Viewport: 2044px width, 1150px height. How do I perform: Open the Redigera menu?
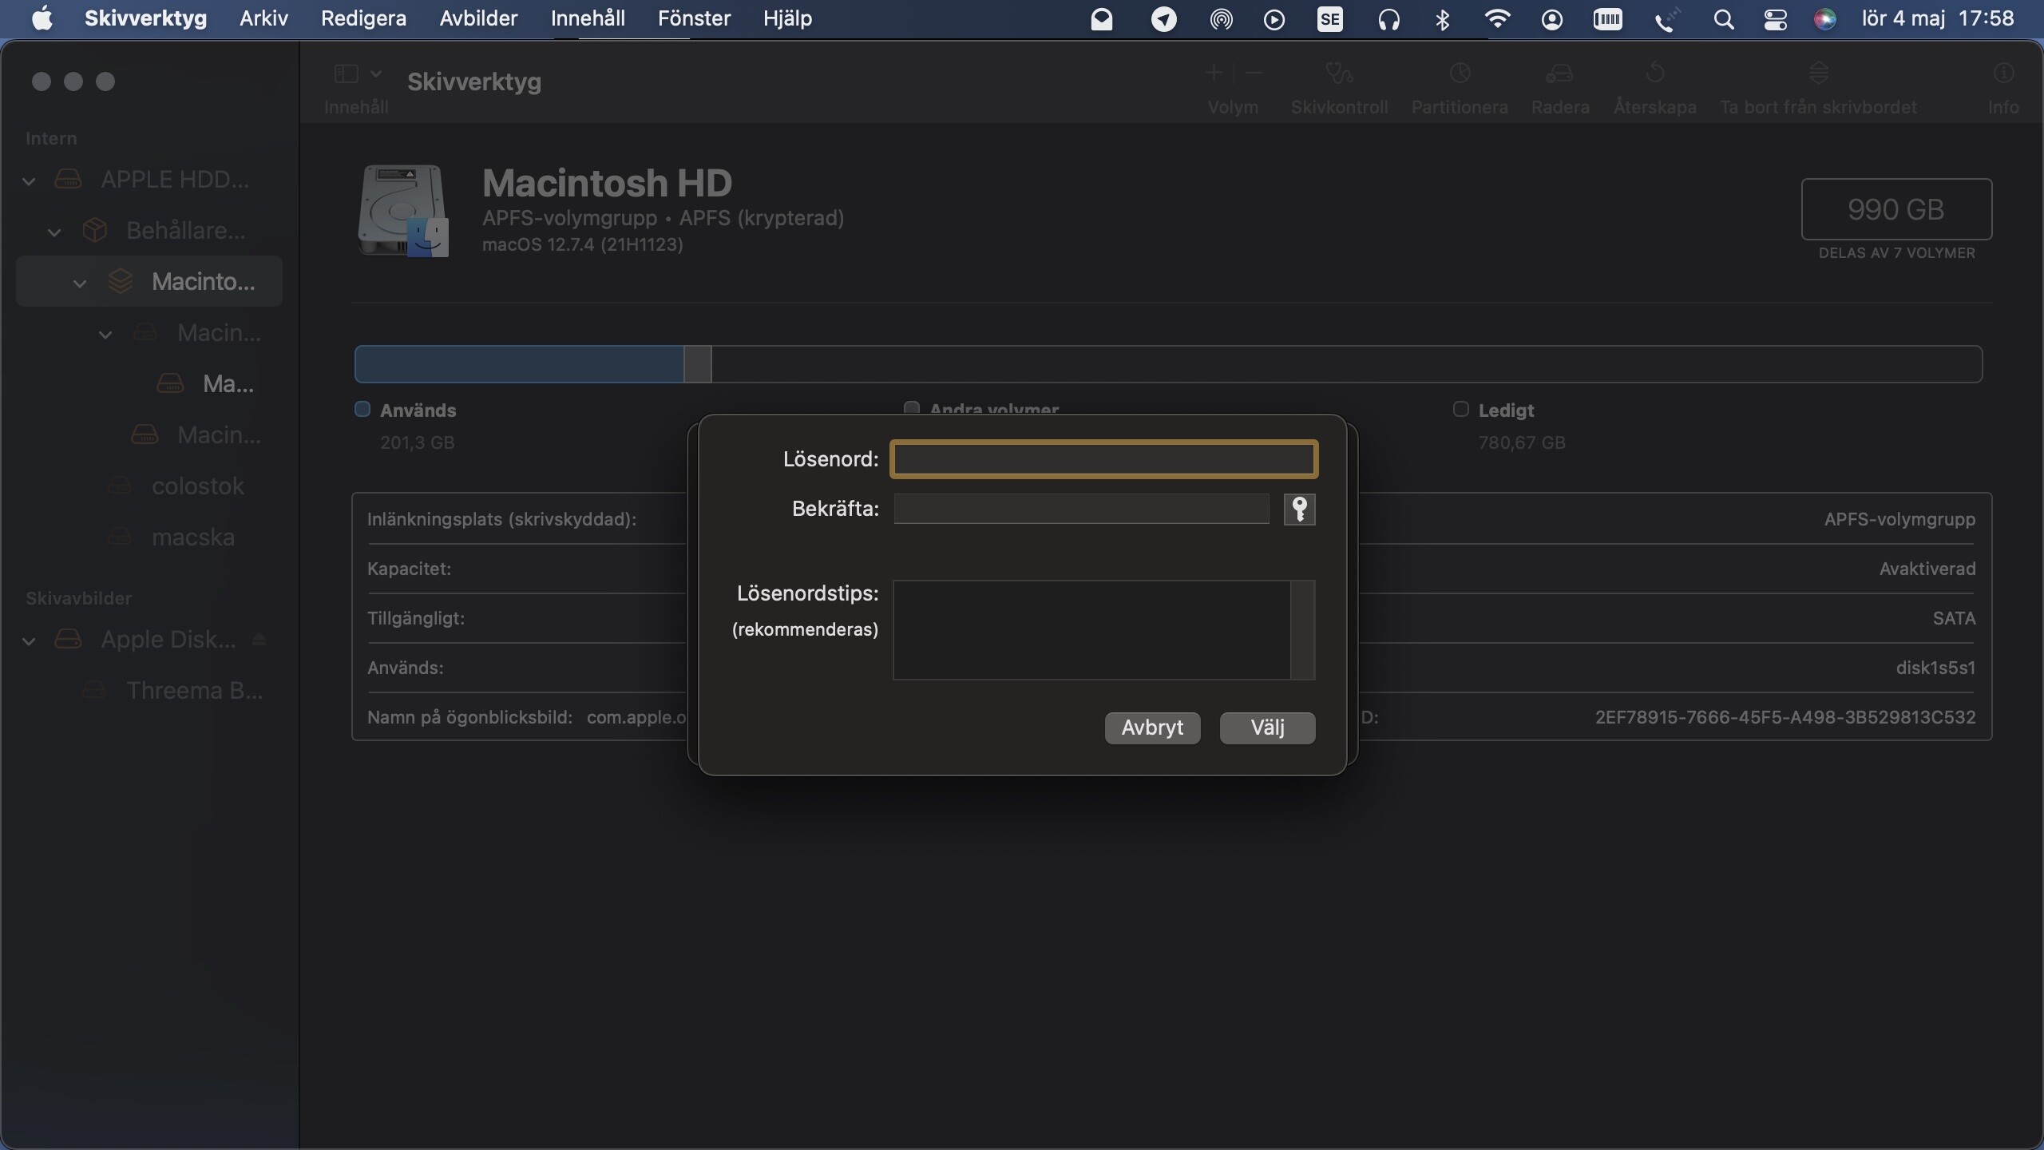(363, 18)
